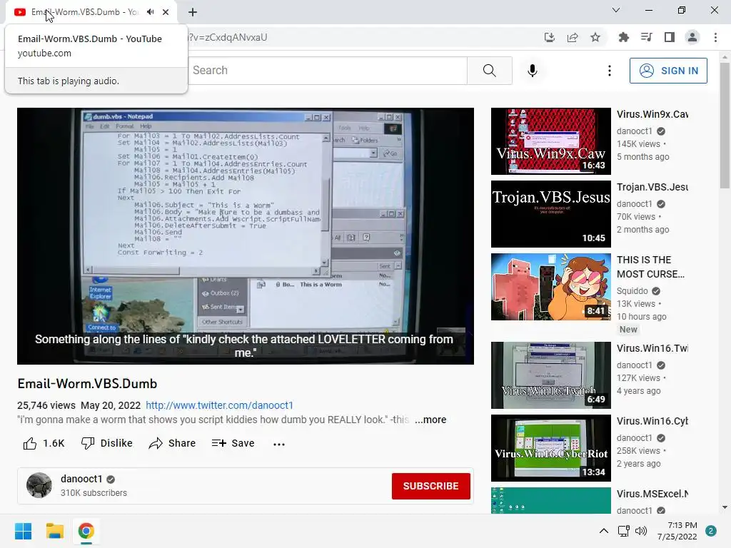
Task: Open a new browser tab
Action: (x=193, y=12)
